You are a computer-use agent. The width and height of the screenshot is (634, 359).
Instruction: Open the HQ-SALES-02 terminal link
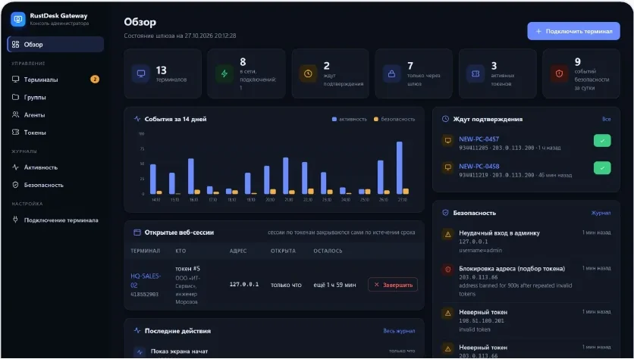[146, 280]
